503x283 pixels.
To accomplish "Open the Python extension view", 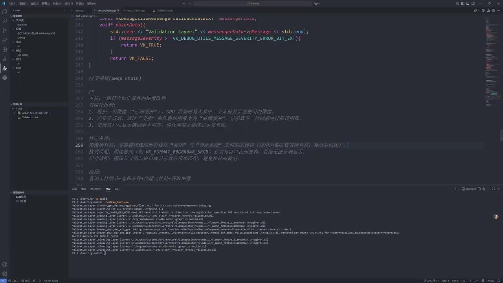I will click(5, 78).
